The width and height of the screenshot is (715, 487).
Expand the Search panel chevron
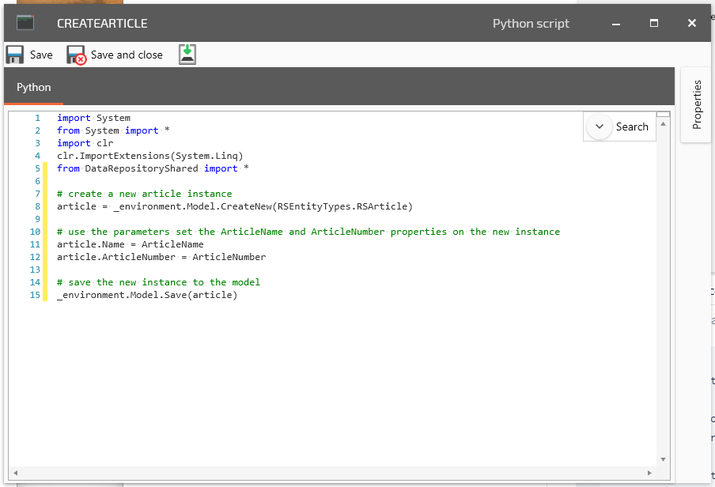click(x=599, y=126)
